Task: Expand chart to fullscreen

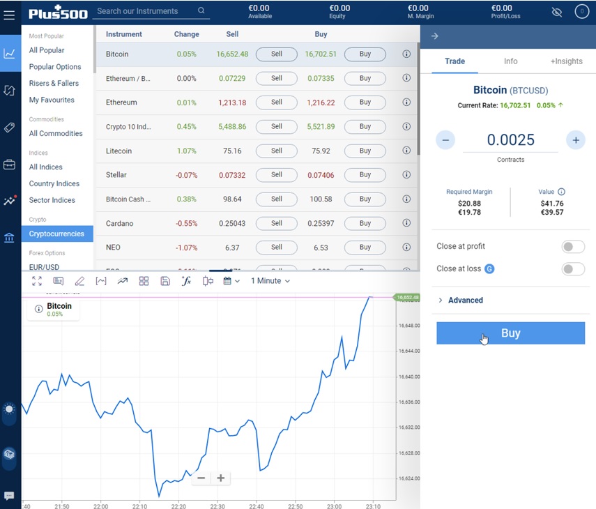Action: tap(37, 281)
